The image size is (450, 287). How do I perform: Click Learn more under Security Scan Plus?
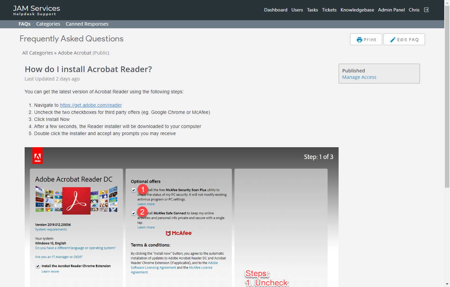coord(146,204)
